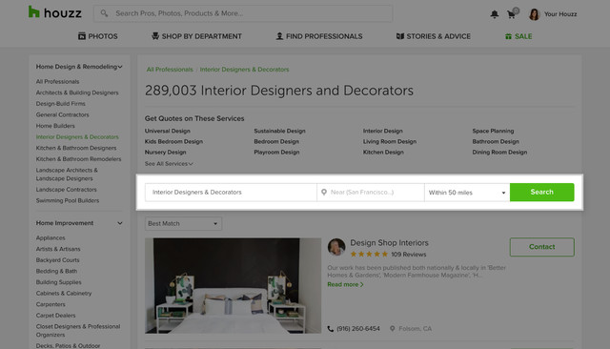Select Sustainable Design service
Screen dimensions: 610x349
(279, 132)
